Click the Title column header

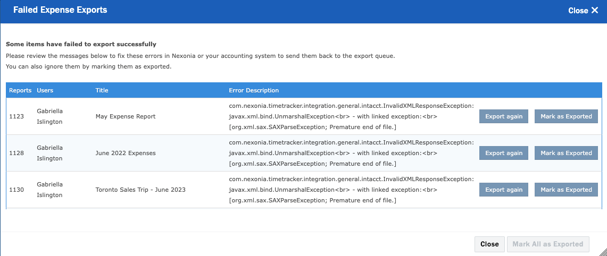[102, 90]
